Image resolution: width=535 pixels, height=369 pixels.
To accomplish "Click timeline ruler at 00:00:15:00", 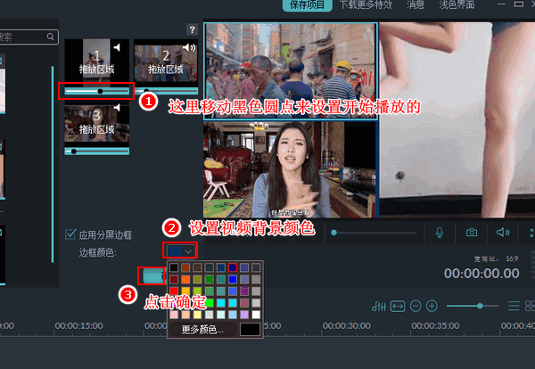I will [78, 326].
